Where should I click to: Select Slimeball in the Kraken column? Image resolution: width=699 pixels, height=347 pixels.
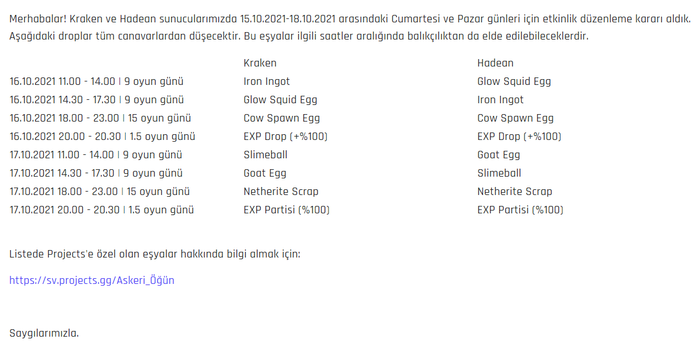point(265,155)
